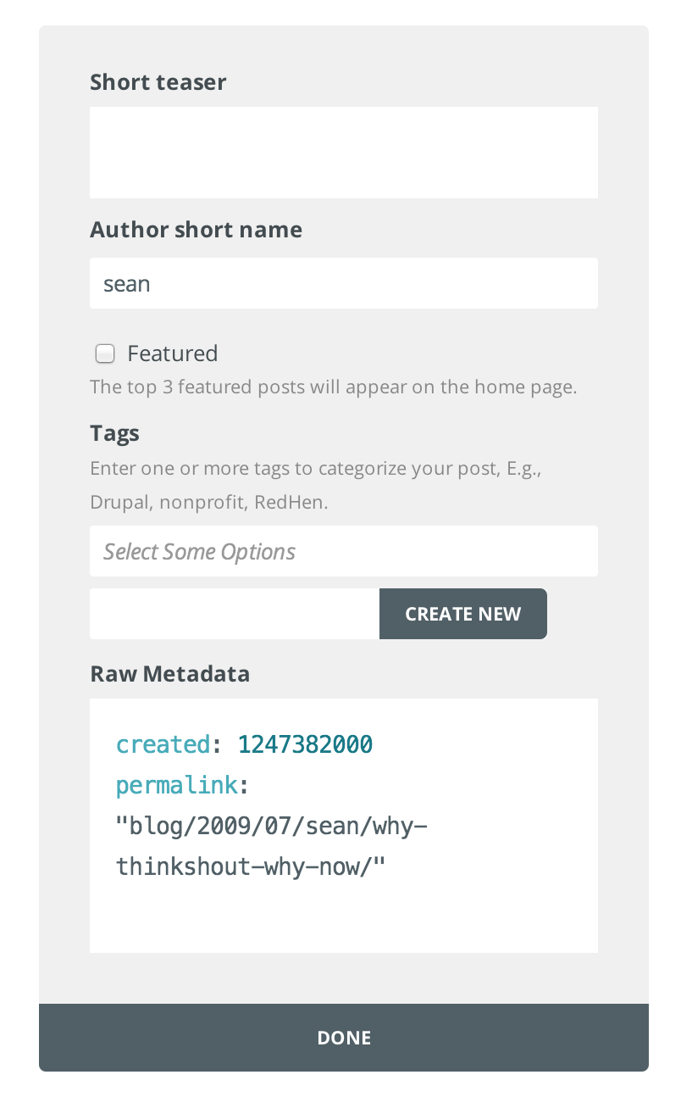Place cursor on the thinkshout-why-now/ line

251,866
